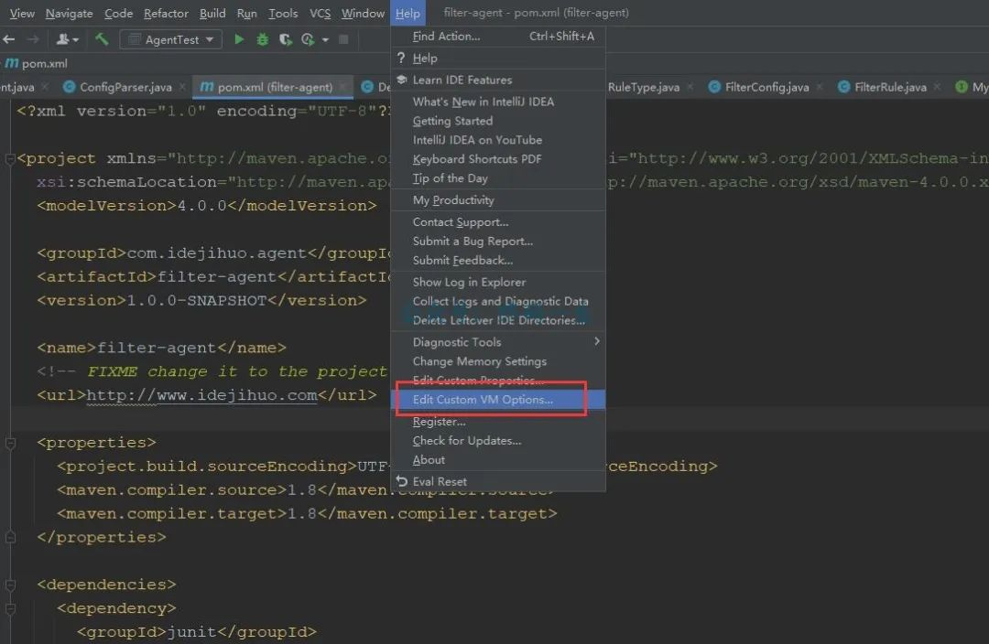Click the Debug bug icon
The height and width of the screenshot is (644, 989).
pos(263,39)
